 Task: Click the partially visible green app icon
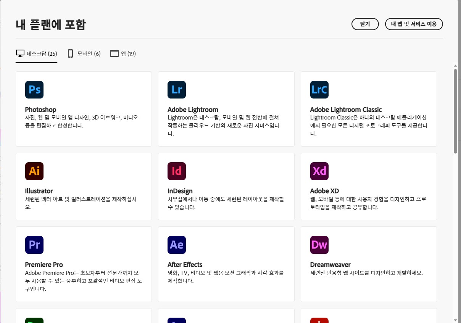pos(34,321)
